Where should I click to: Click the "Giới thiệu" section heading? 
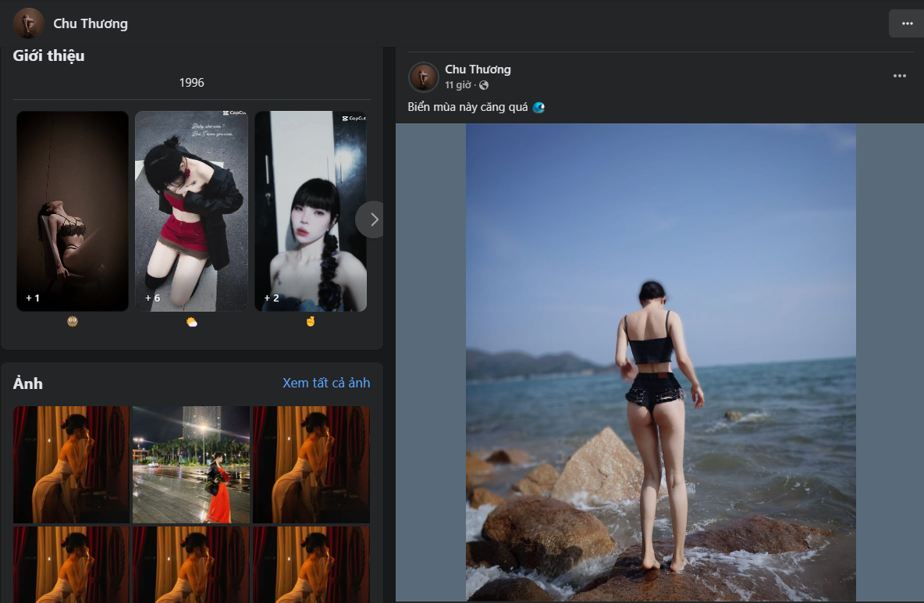(x=48, y=56)
